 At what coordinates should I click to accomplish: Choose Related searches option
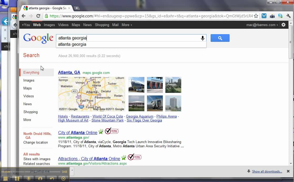click(x=37, y=164)
